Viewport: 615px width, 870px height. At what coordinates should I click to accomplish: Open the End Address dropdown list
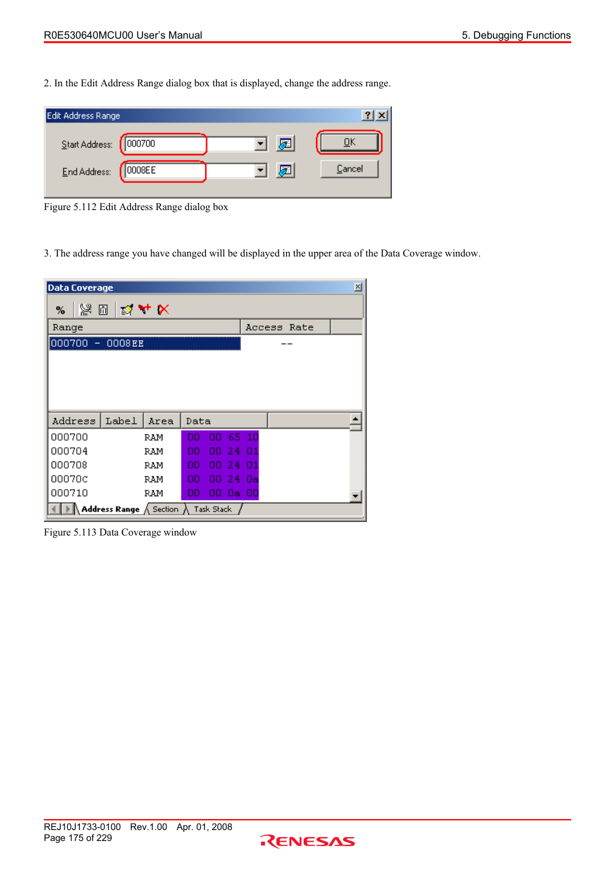[x=260, y=170]
